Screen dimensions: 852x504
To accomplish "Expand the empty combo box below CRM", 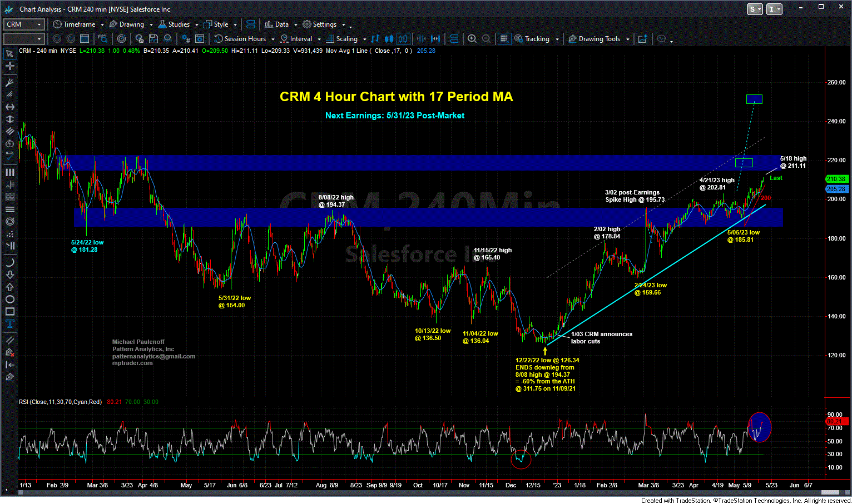I will pos(39,39).
